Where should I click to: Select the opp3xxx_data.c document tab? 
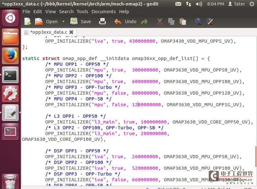coord(49,32)
